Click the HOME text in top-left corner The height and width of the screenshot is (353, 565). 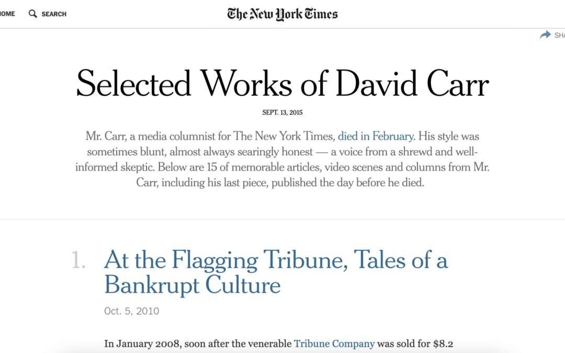click(x=6, y=14)
